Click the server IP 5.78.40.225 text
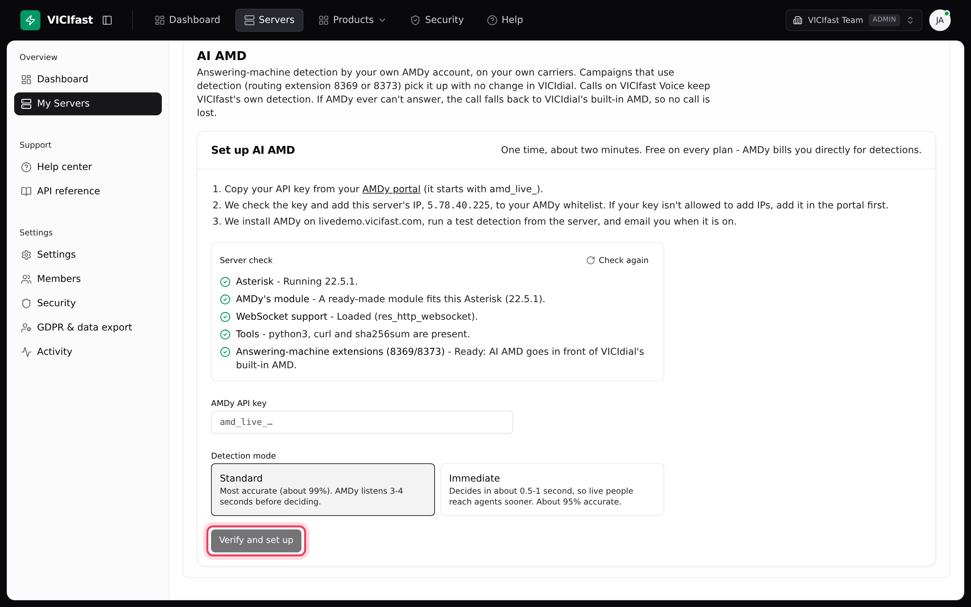This screenshot has height=607, width=971. [x=459, y=205]
